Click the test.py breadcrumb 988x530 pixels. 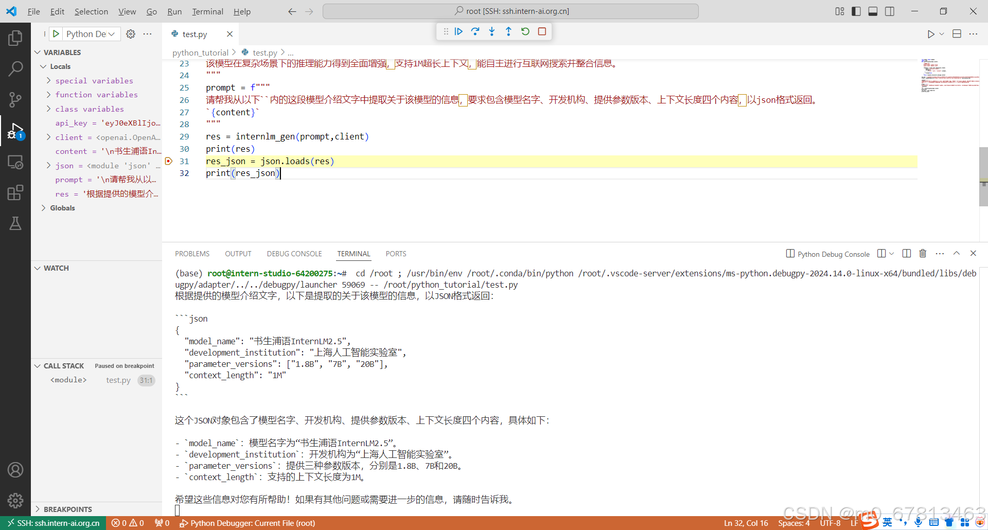click(x=265, y=52)
